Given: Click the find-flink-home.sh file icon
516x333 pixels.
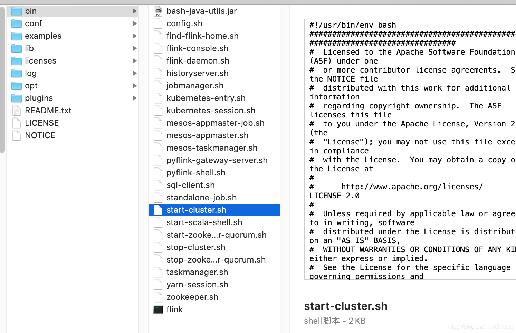Looking at the screenshot, I should pyautogui.click(x=158, y=36).
